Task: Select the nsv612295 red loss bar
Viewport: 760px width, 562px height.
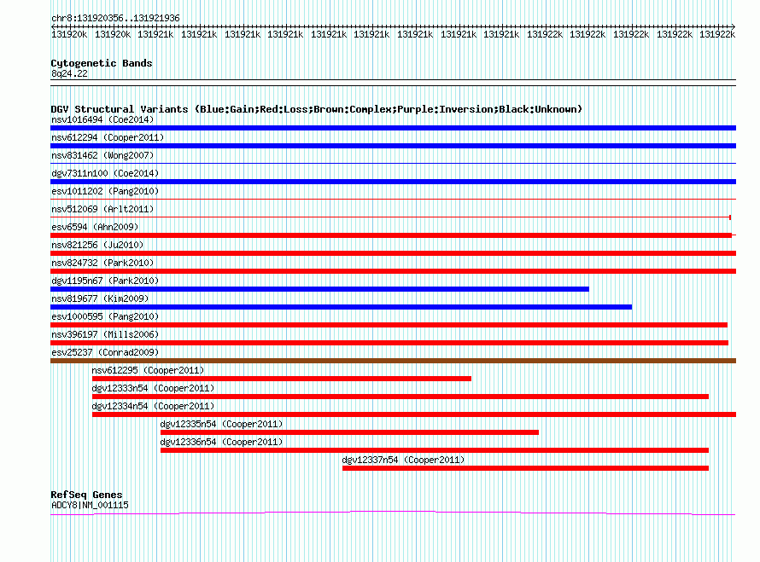Action: pyautogui.click(x=282, y=379)
